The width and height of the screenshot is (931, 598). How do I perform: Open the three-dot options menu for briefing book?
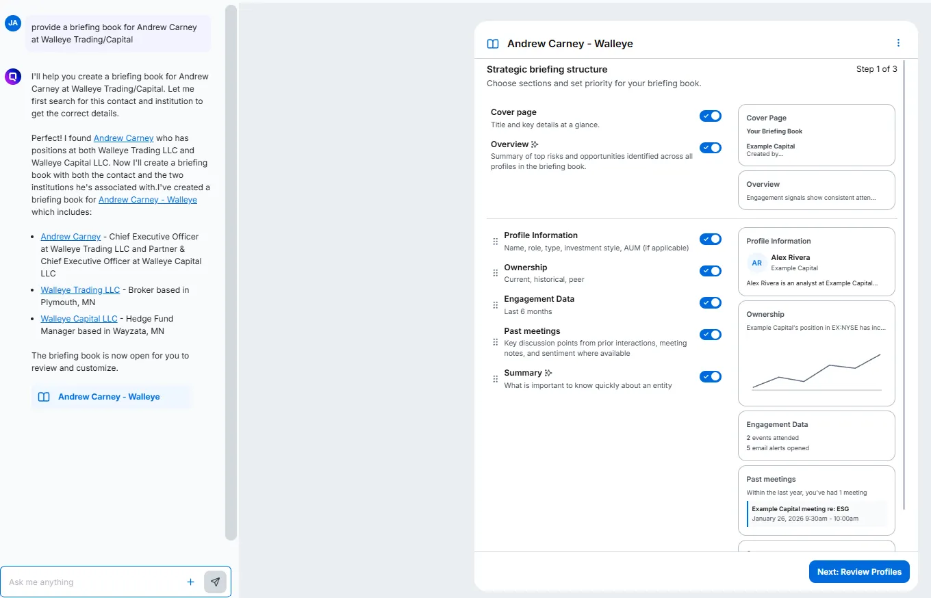898,43
